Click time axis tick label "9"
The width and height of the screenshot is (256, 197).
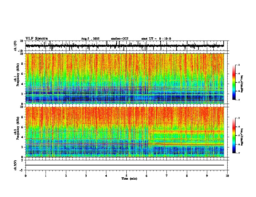click(x=207, y=176)
